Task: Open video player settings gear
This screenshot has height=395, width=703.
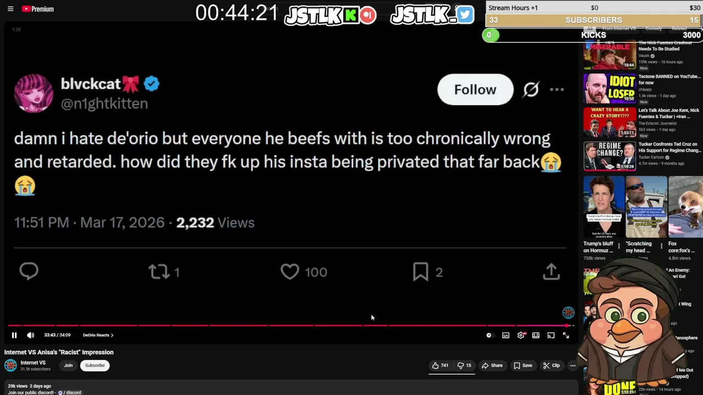Action: pyautogui.click(x=521, y=335)
